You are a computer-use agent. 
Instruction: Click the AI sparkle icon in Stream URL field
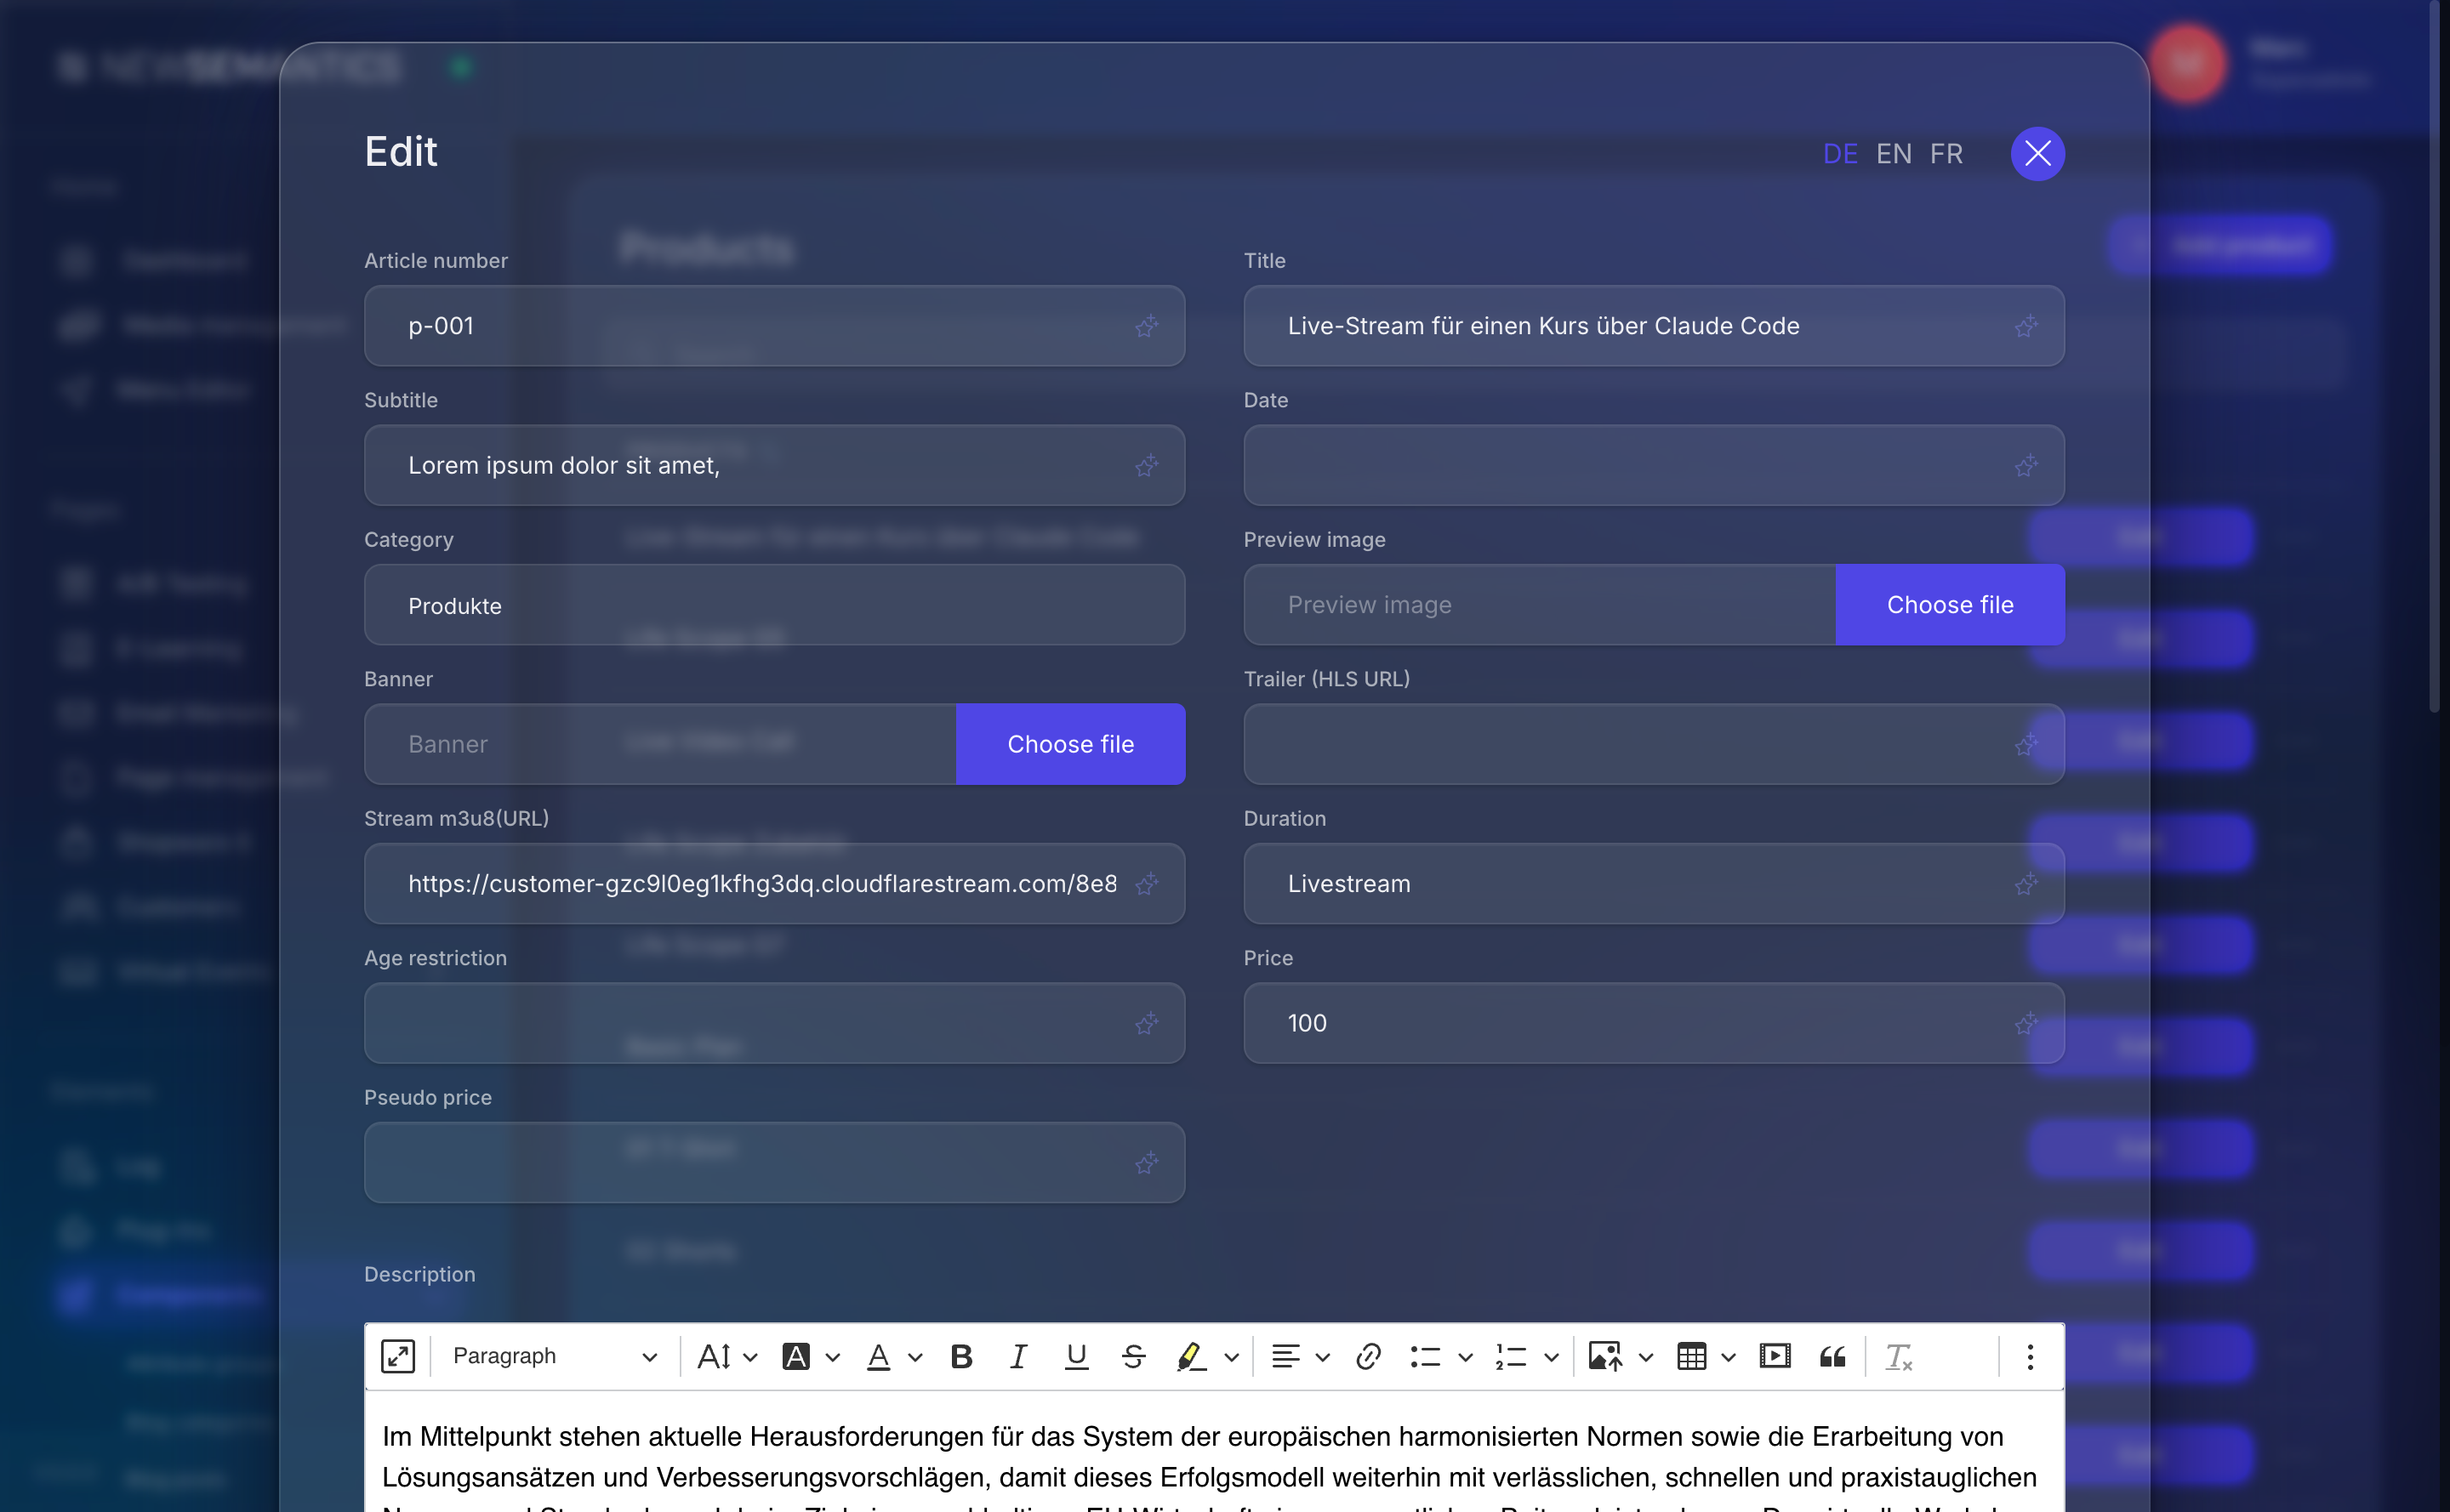coord(1147,884)
